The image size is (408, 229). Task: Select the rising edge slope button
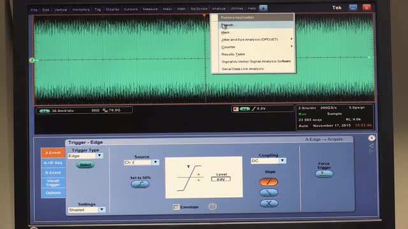point(269,182)
